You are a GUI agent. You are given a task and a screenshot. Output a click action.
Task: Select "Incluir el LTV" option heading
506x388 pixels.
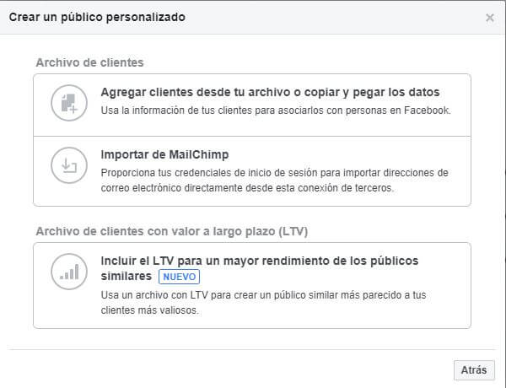coord(259,260)
